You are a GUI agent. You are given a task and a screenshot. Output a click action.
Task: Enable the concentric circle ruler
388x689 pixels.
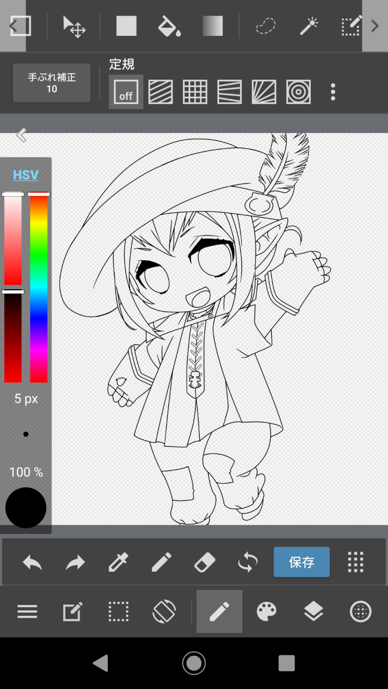(x=298, y=92)
